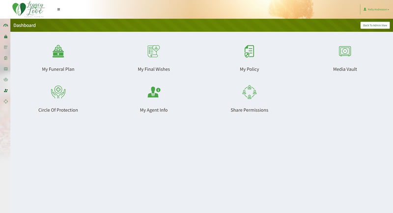Open the My Policy document icon tile
The width and height of the screenshot is (393, 213).
tap(249, 51)
